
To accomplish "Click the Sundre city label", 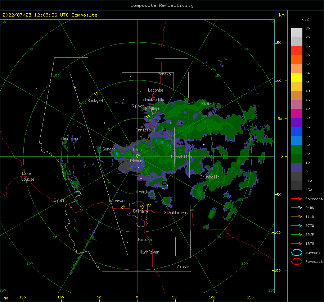I will coord(109,149).
